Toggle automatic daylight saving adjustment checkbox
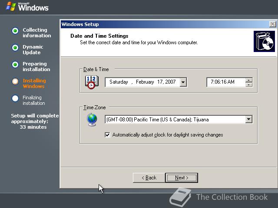The image size is (278, 208). [x=107, y=135]
